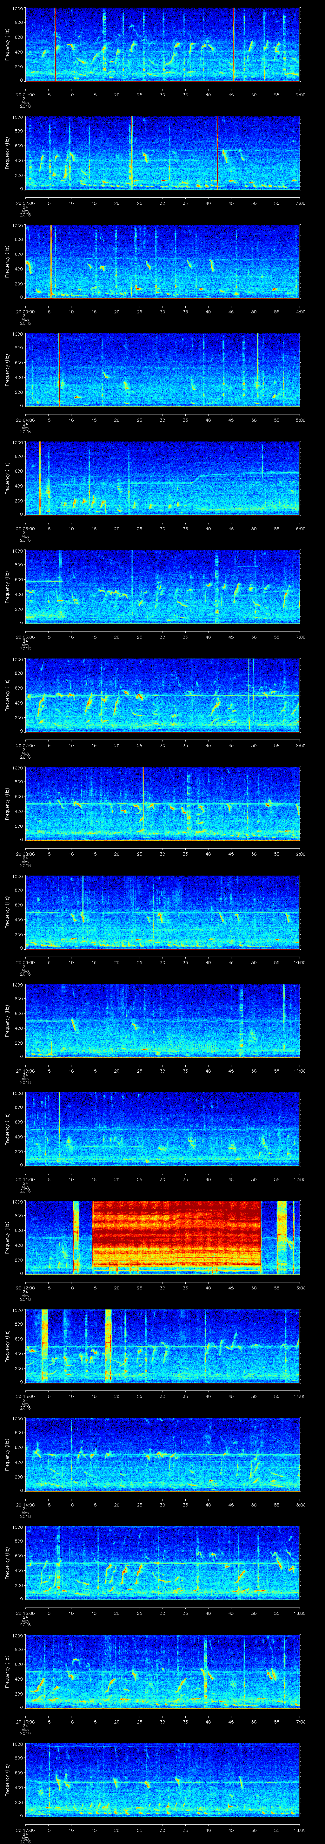This screenshot has width=325, height=1844.
Task: Select the '18:00' end time label
Action: click(x=299, y=1830)
